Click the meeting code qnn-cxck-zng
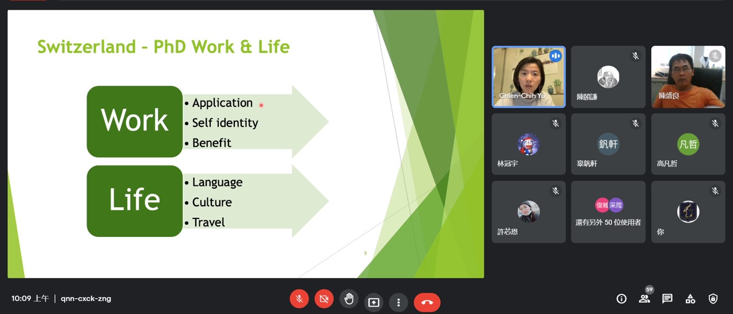Image resolution: width=733 pixels, height=314 pixels. click(86, 299)
